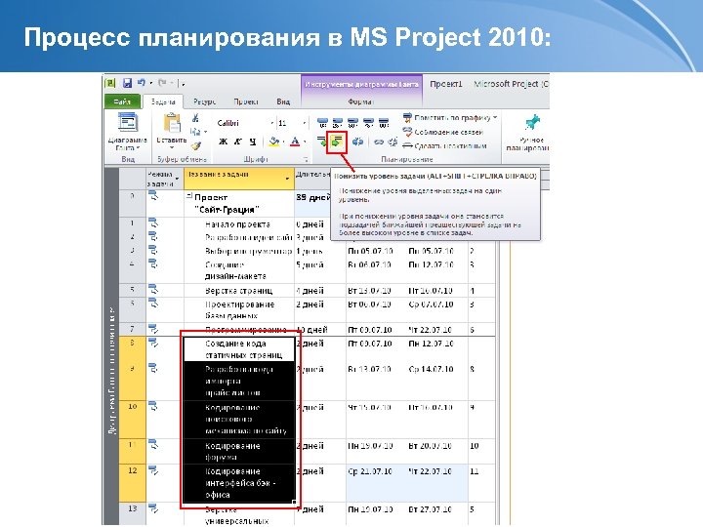Click Inactivate (Сделать неактивным) button
This screenshot has height=527, width=703.
(444, 146)
